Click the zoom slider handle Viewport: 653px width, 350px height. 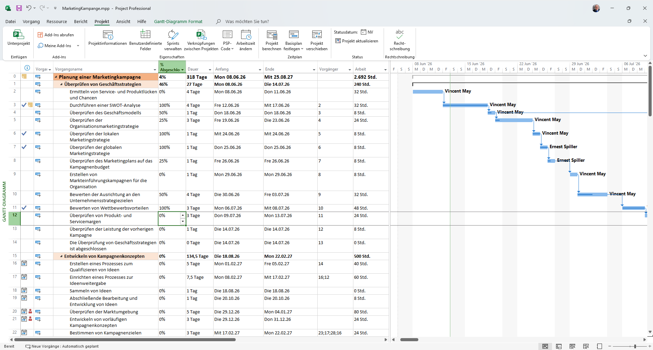635,346
